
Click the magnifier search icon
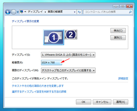click(130, 12)
